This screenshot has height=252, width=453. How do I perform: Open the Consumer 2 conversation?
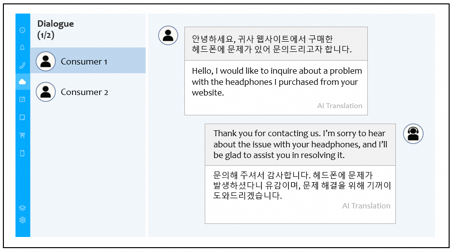click(x=84, y=92)
